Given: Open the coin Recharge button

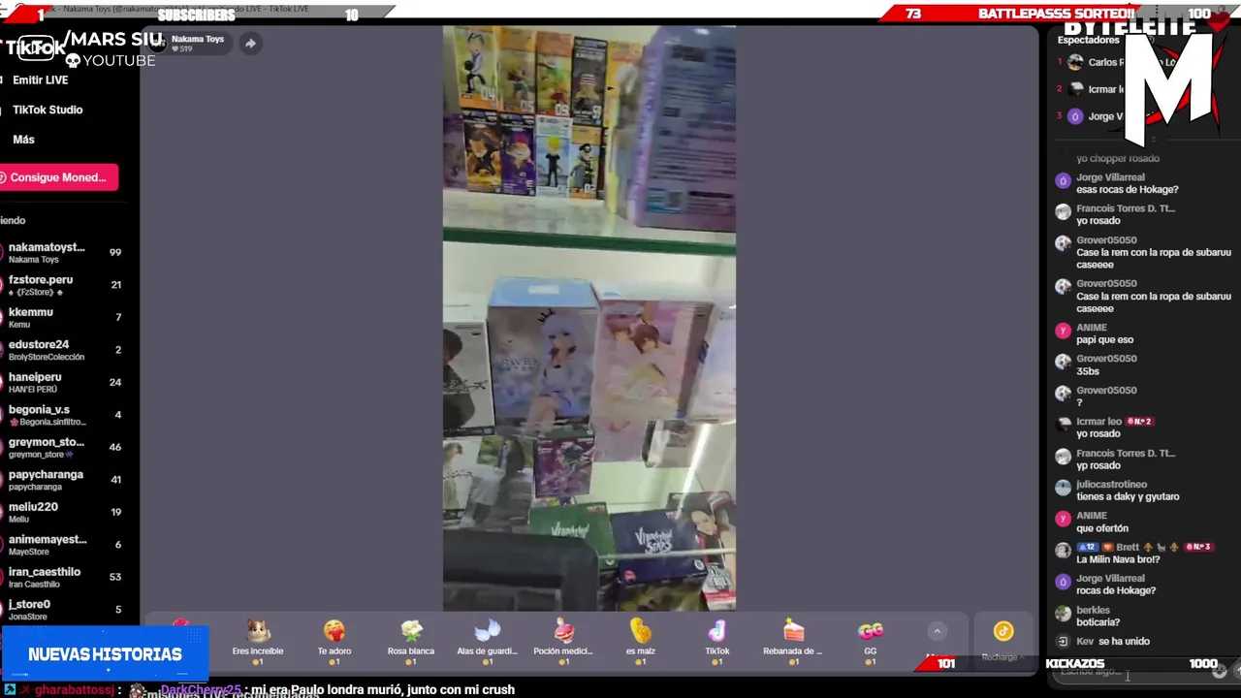Looking at the screenshot, I should point(1002,640).
